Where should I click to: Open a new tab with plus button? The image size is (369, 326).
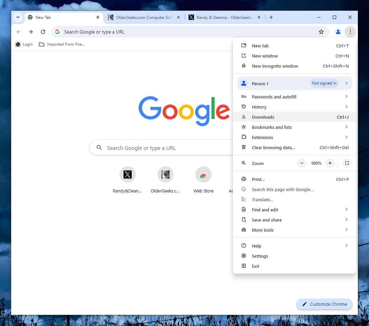[x=271, y=17]
